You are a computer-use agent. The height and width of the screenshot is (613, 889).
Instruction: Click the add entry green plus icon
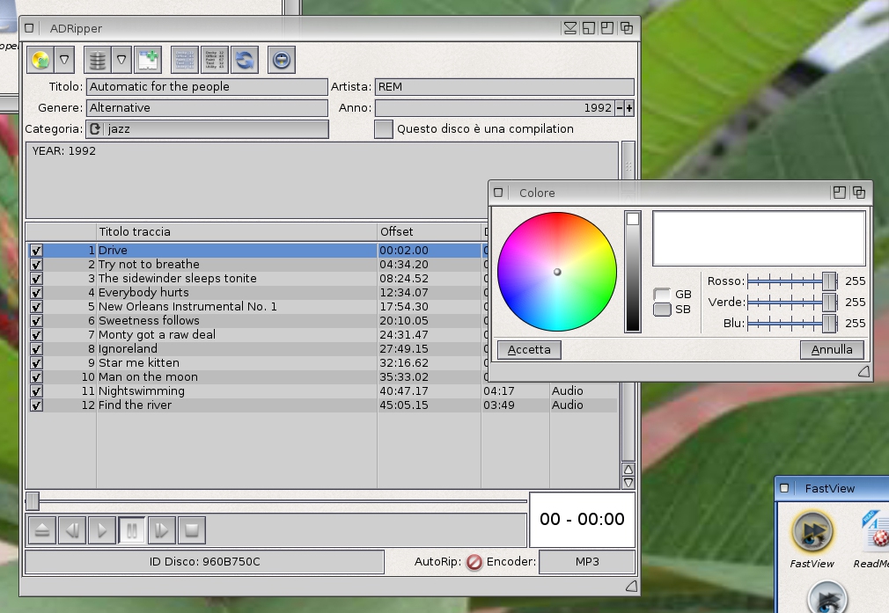click(148, 60)
